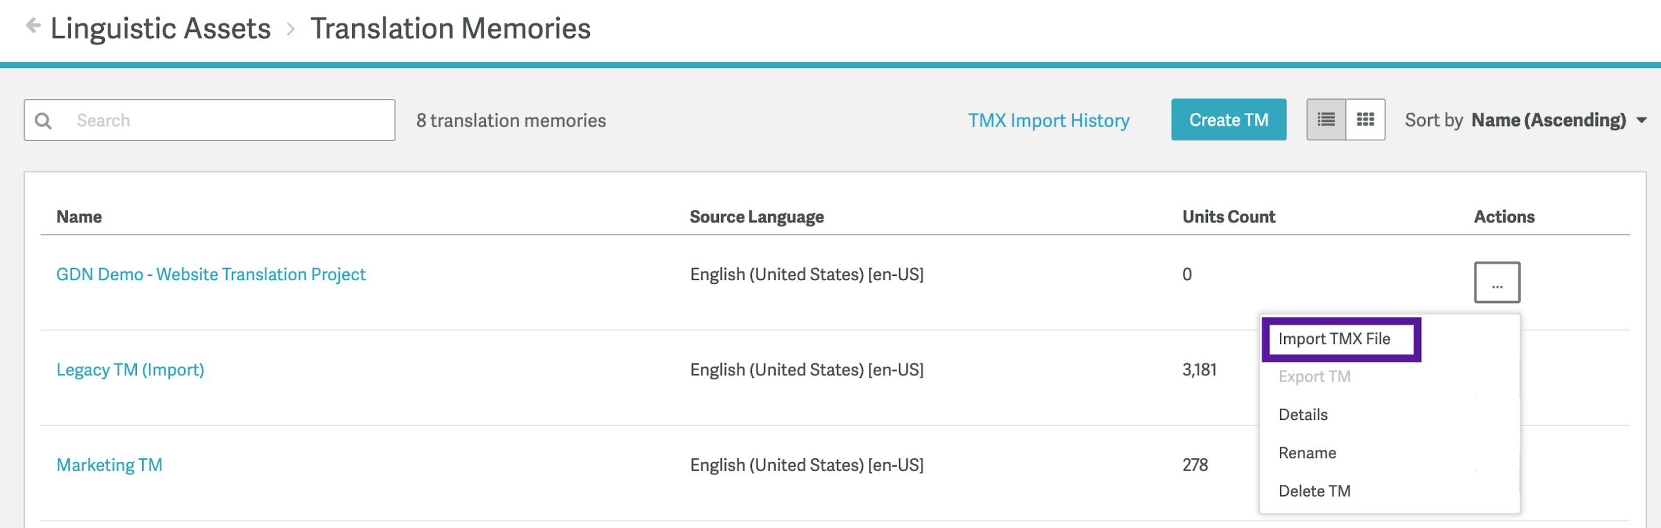Open the actions menu for GDN Demo TM
The image size is (1661, 528).
[x=1498, y=282]
